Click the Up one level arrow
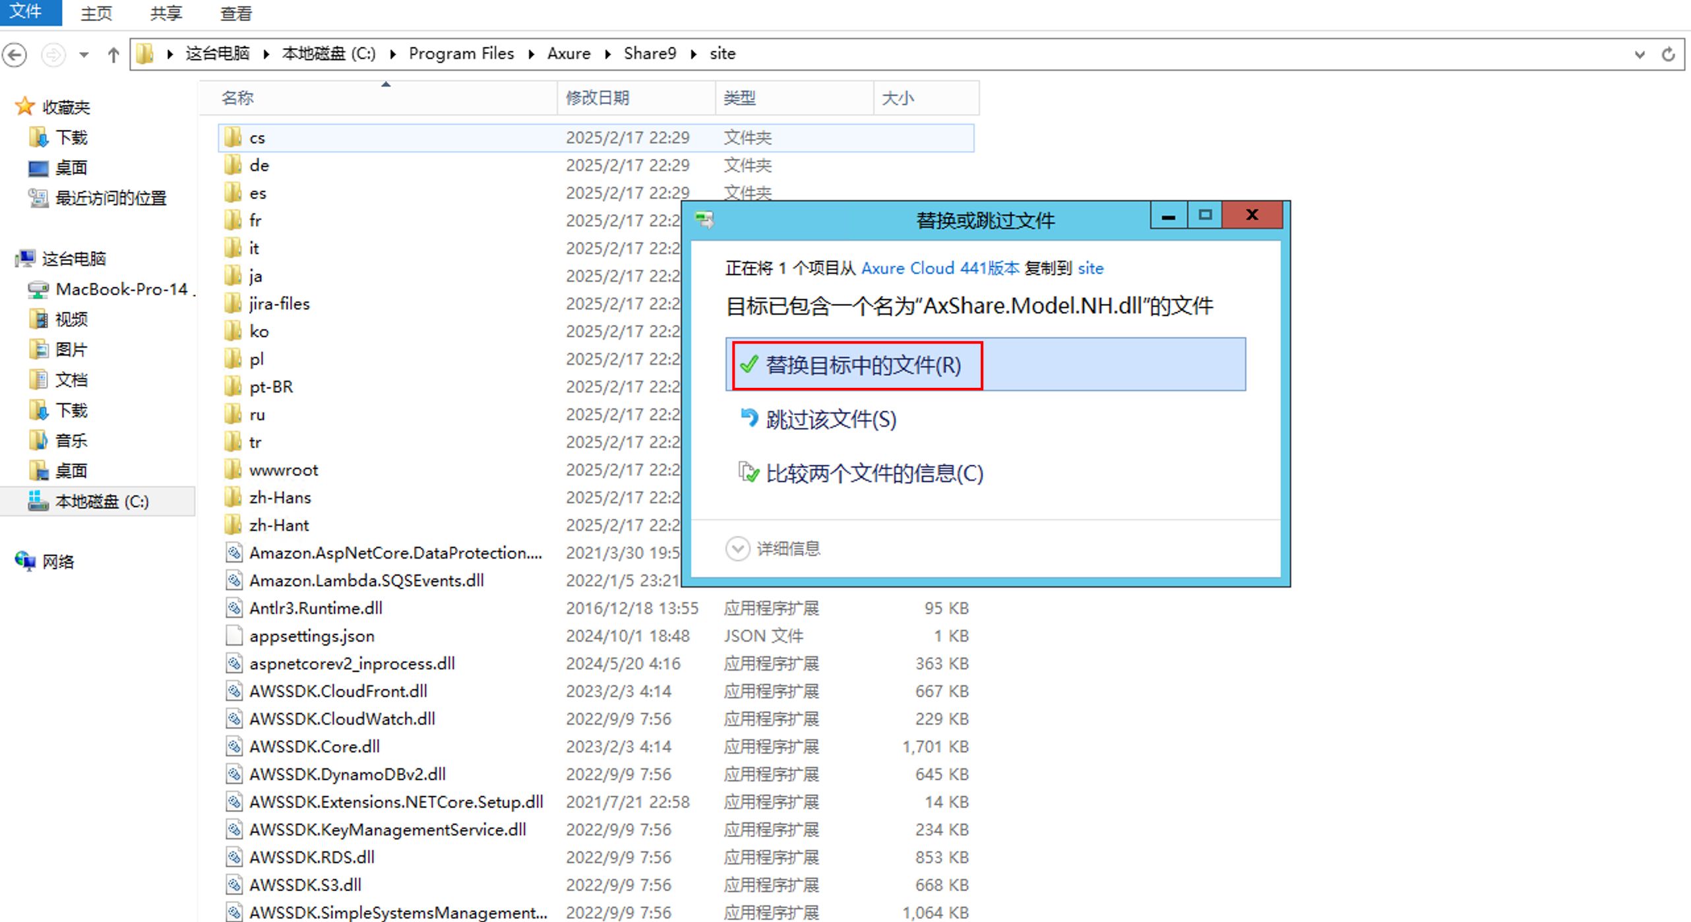 [x=113, y=54]
